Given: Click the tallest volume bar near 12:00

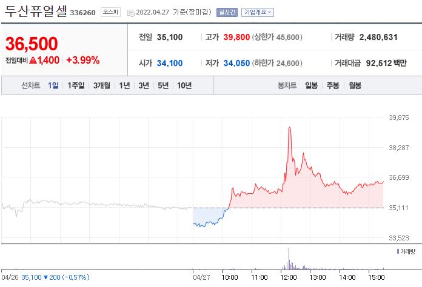Looking at the screenshot, I should click(289, 259).
